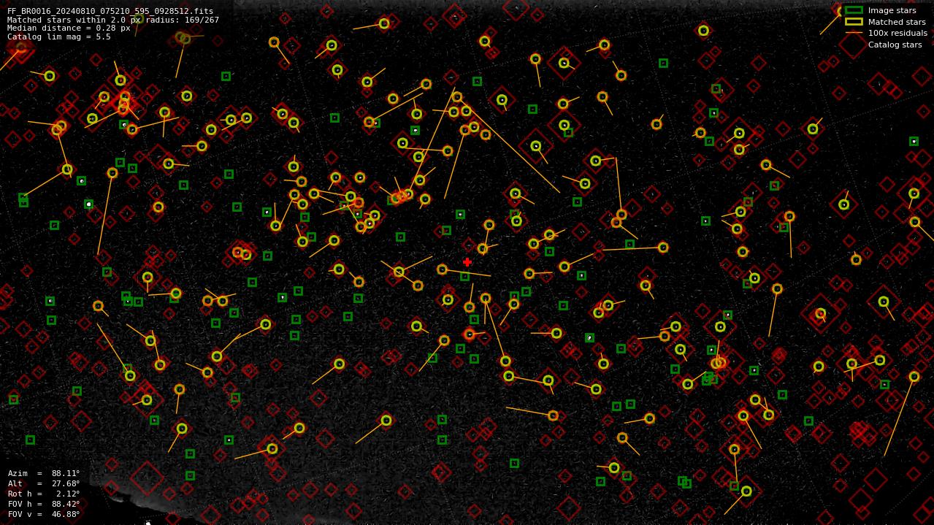
Task: Click the 'Catalog stars' legend label
Action: [x=895, y=45]
